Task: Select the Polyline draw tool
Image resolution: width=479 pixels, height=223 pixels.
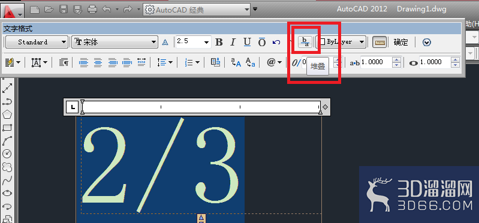Action: [7, 102]
